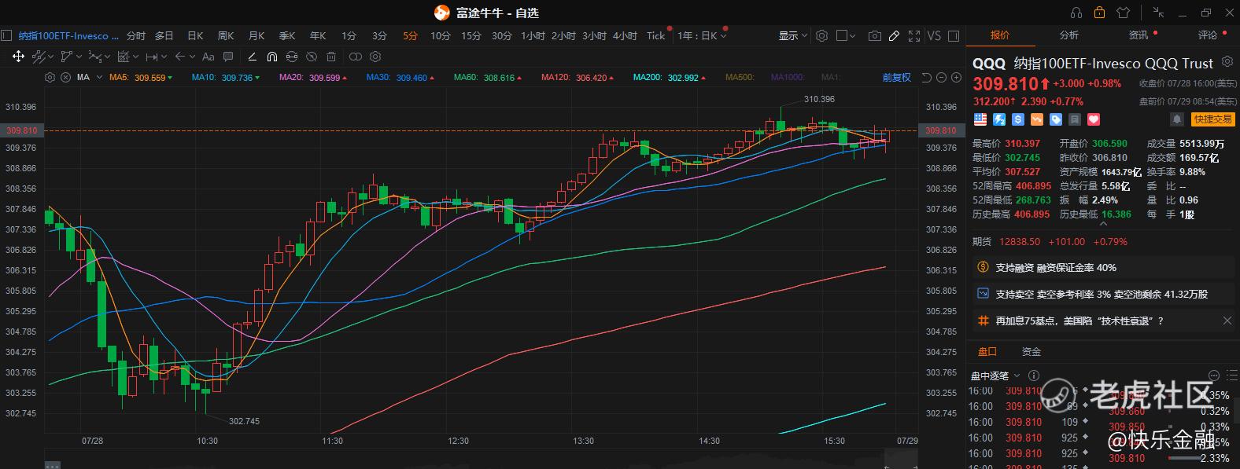
Task: Open 再加息75基点 news headline
Action: tap(1079, 321)
